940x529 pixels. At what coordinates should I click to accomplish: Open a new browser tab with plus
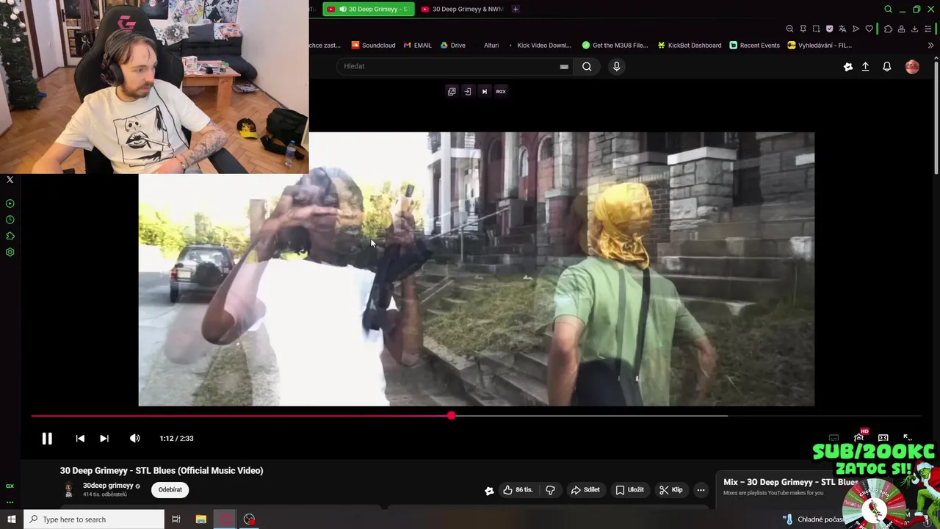(516, 9)
